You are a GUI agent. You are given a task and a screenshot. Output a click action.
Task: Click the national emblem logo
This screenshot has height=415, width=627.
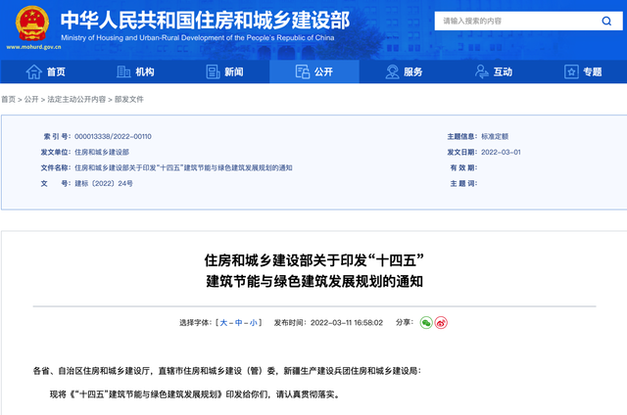[x=32, y=23]
